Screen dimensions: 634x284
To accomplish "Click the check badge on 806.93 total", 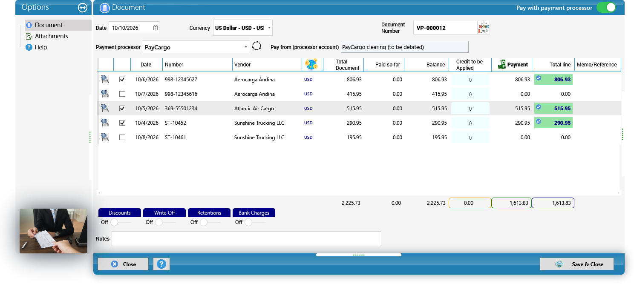I will (x=539, y=78).
